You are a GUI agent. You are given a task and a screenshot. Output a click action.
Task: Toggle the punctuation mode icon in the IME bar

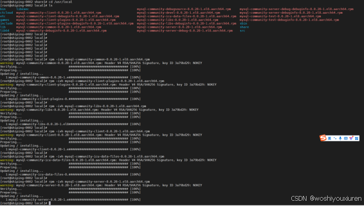point(335,138)
